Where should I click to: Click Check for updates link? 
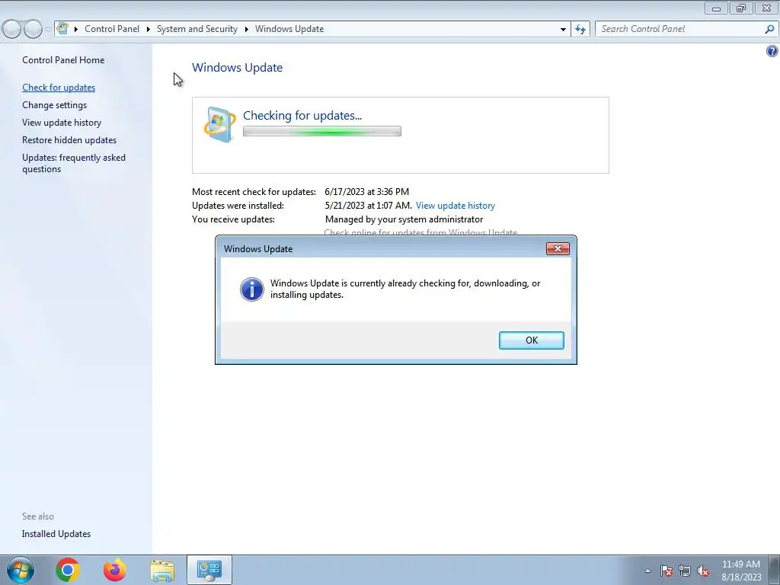tap(59, 88)
